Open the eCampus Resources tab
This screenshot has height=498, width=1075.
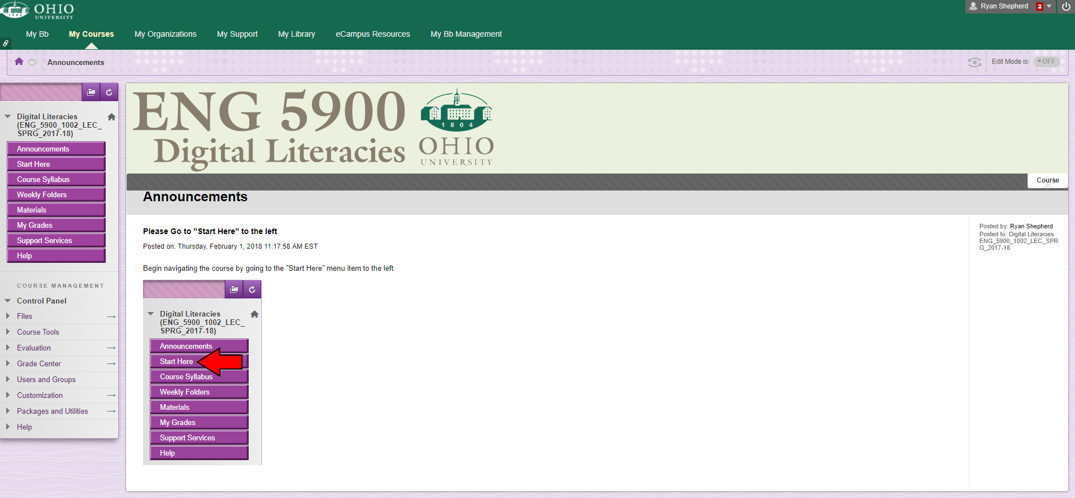pos(373,34)
